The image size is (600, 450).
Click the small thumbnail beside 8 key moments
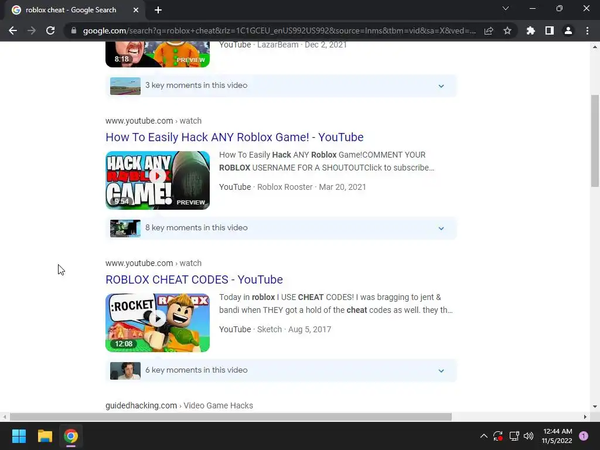pos(125,228)
